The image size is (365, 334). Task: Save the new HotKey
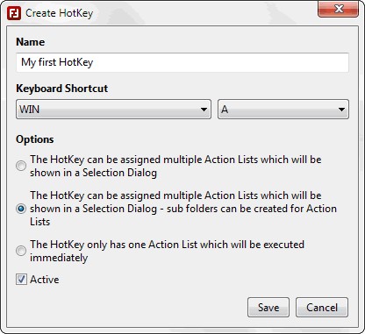click(268, 308)
